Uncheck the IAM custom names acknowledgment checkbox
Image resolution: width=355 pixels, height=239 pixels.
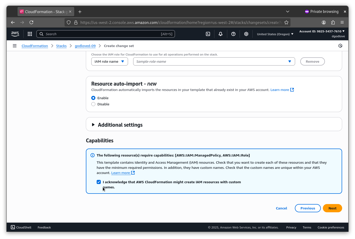(x=99, y=182)
